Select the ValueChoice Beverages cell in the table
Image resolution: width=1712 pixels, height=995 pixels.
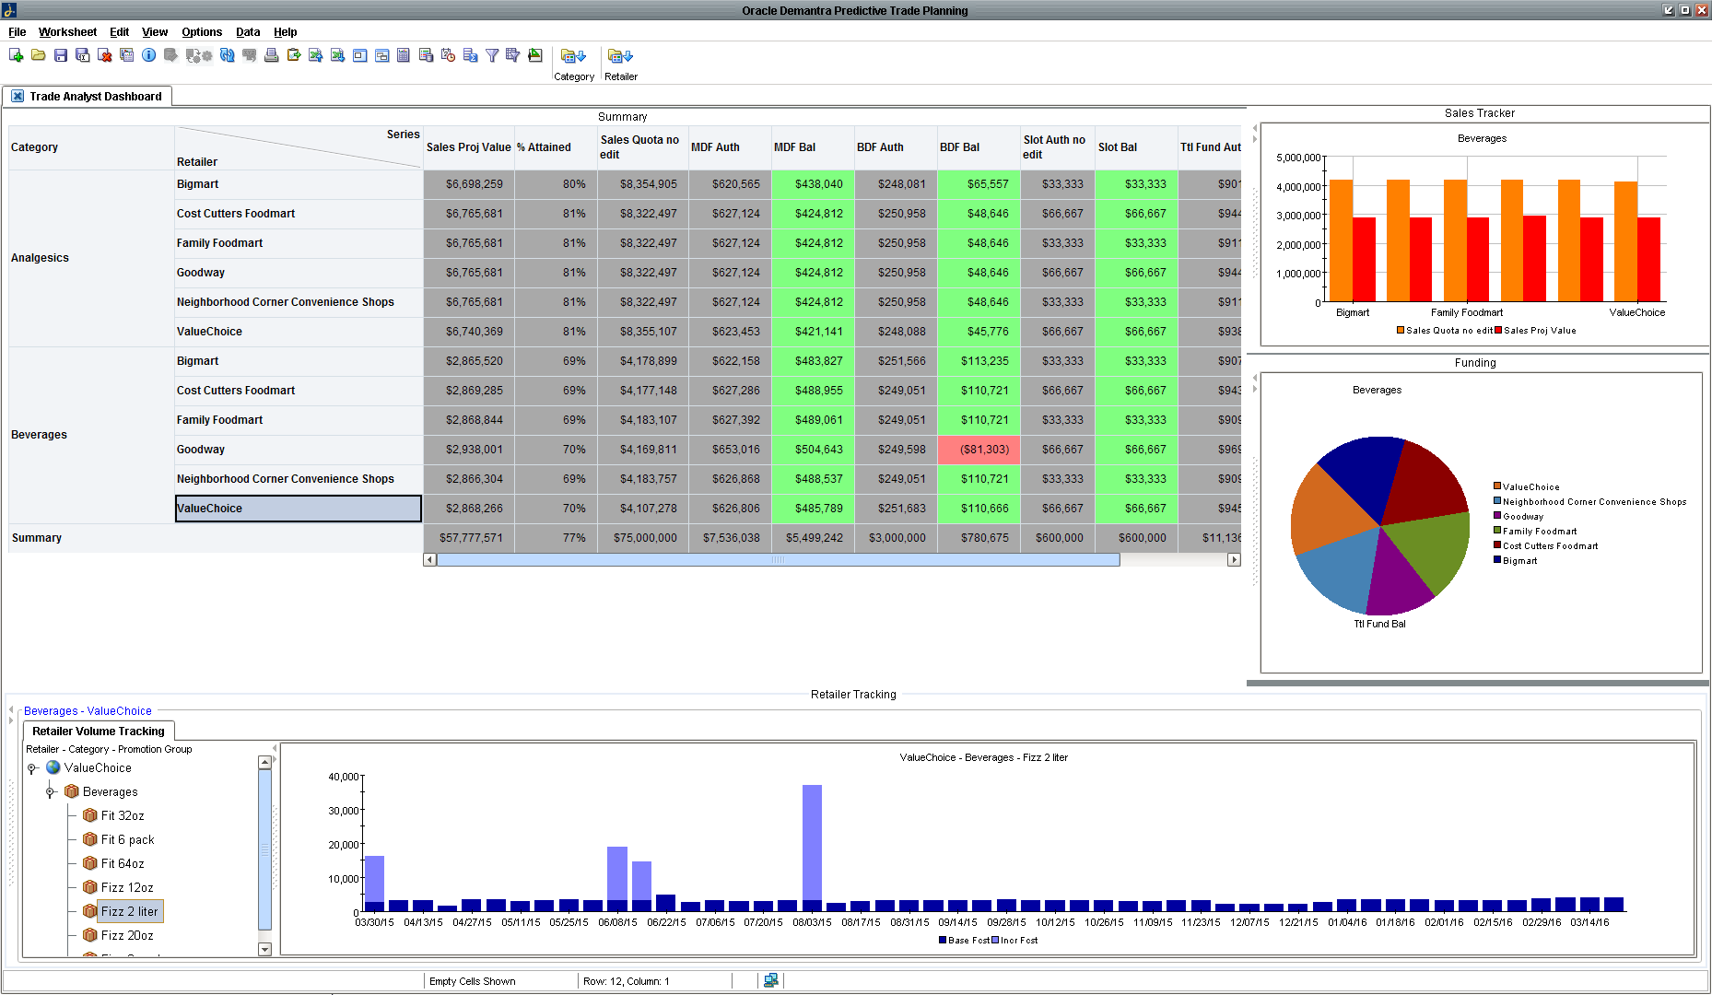pyautogui.click(x=298, y=508)
